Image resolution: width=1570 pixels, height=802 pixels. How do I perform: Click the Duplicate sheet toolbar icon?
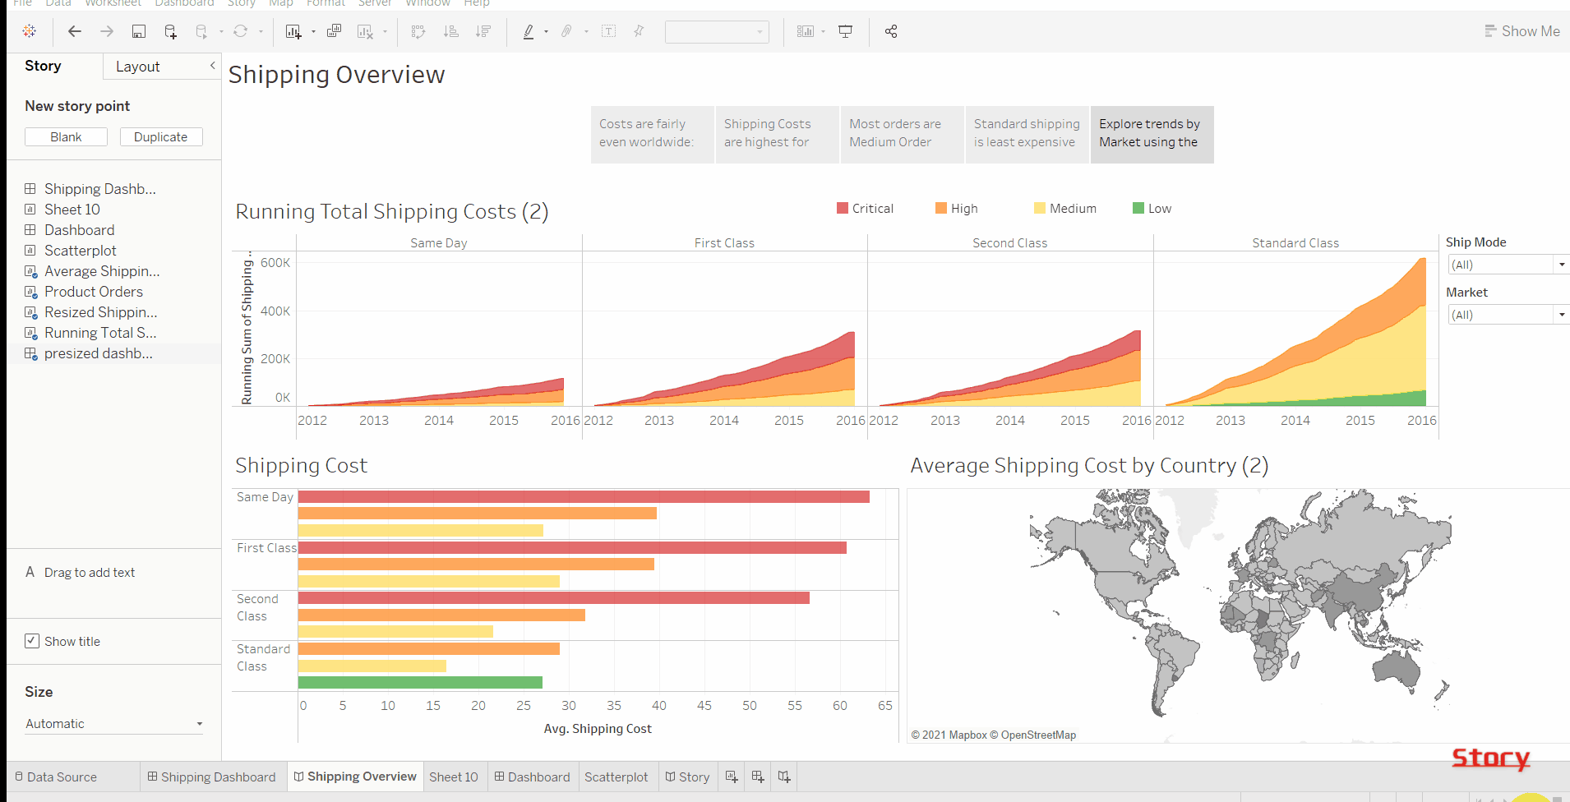point(334,31)
